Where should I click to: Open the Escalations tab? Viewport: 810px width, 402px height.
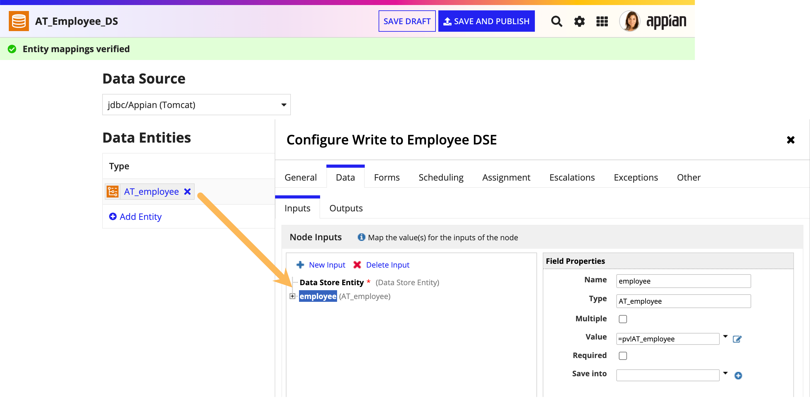(x=572, y=177)
